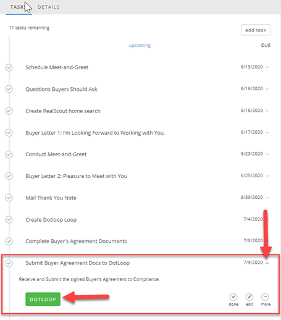Image resolution: width=281 pixels, height=320 pixels.
Task: Toggle check circle for Create Dotloop Loop
Action: (9, 220)
